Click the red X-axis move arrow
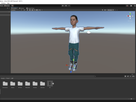 67,65
